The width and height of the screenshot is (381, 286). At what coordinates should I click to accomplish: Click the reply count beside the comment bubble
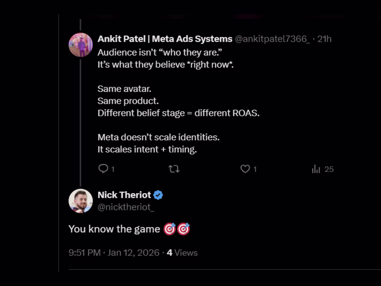click(113, 169)
